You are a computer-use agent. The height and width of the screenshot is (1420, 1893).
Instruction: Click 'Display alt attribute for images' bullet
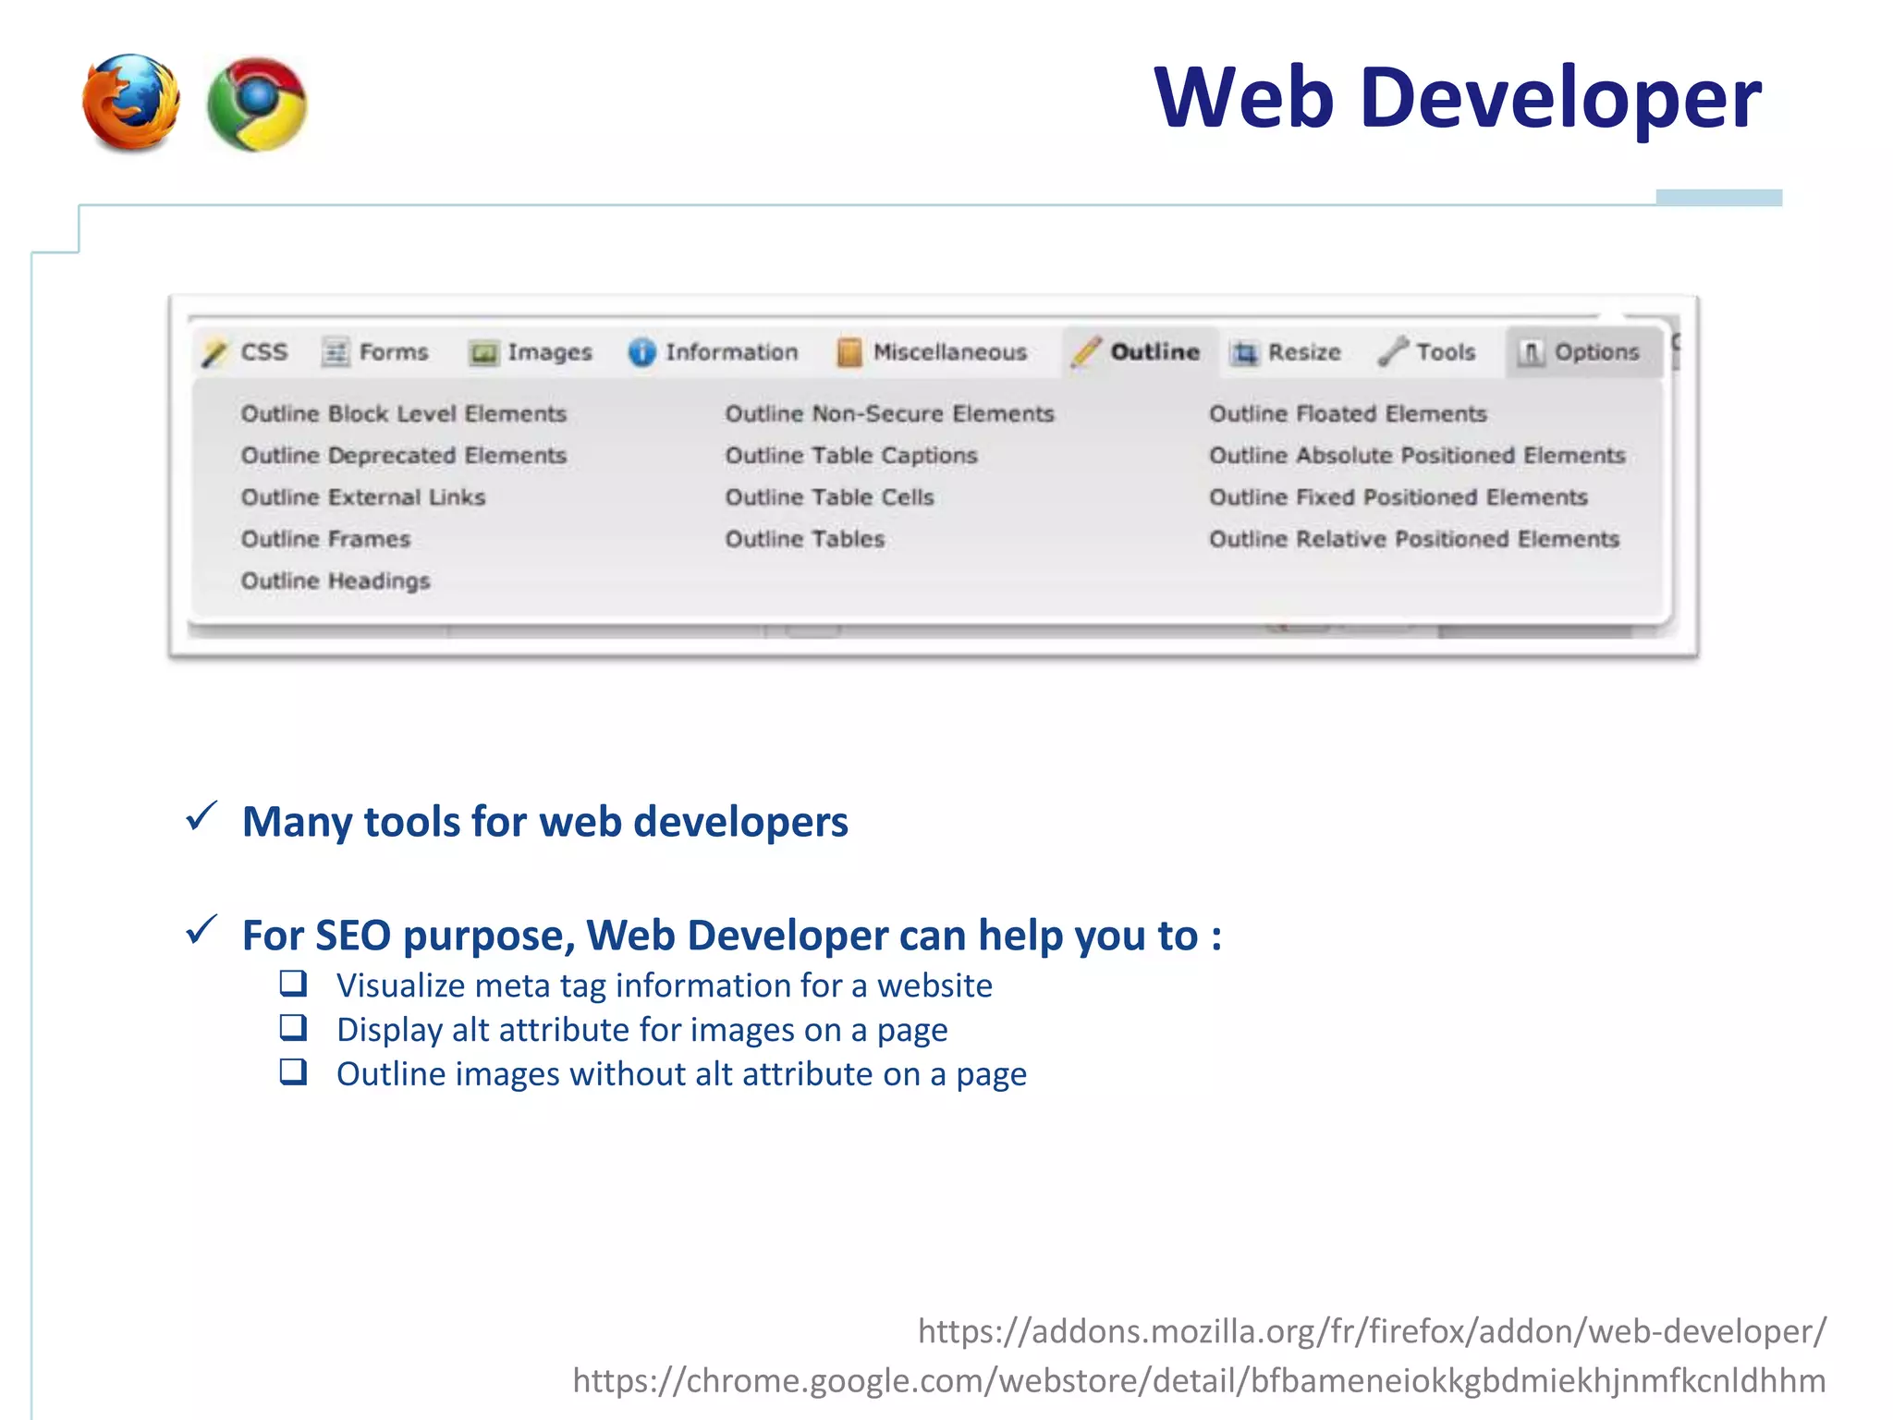(x=641, y=1030)
